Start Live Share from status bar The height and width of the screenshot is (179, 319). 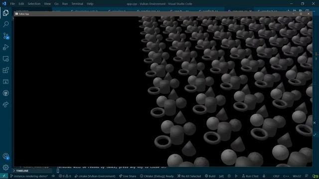pos(128,176)
